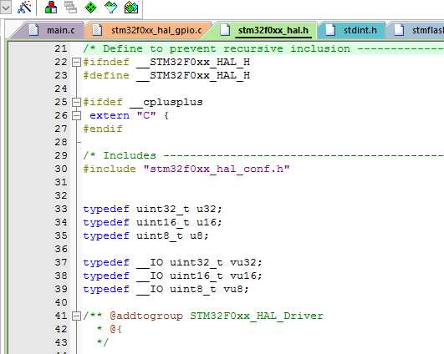This screenshot has width=444, height=354.
Task: Click "#endif" on line 27
Action: point(103,129)
